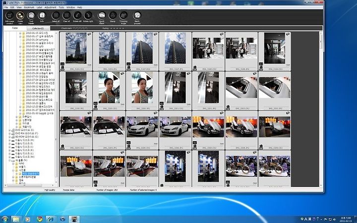Launch the Batch process tool
Image resolution: width=357 pixels, height=223 pixels.
(x=137, y=17)
